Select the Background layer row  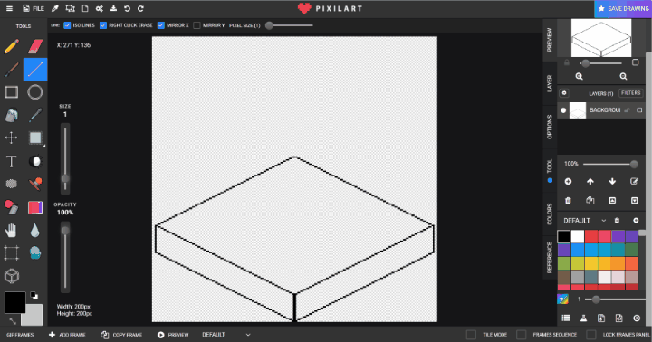(601, 110)
